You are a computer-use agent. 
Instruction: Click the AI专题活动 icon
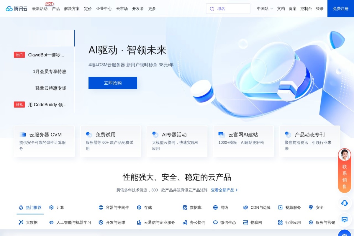155,134
